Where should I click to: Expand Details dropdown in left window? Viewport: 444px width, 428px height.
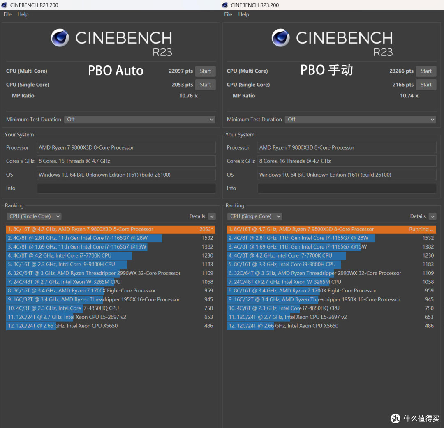[x=212, y=216]
